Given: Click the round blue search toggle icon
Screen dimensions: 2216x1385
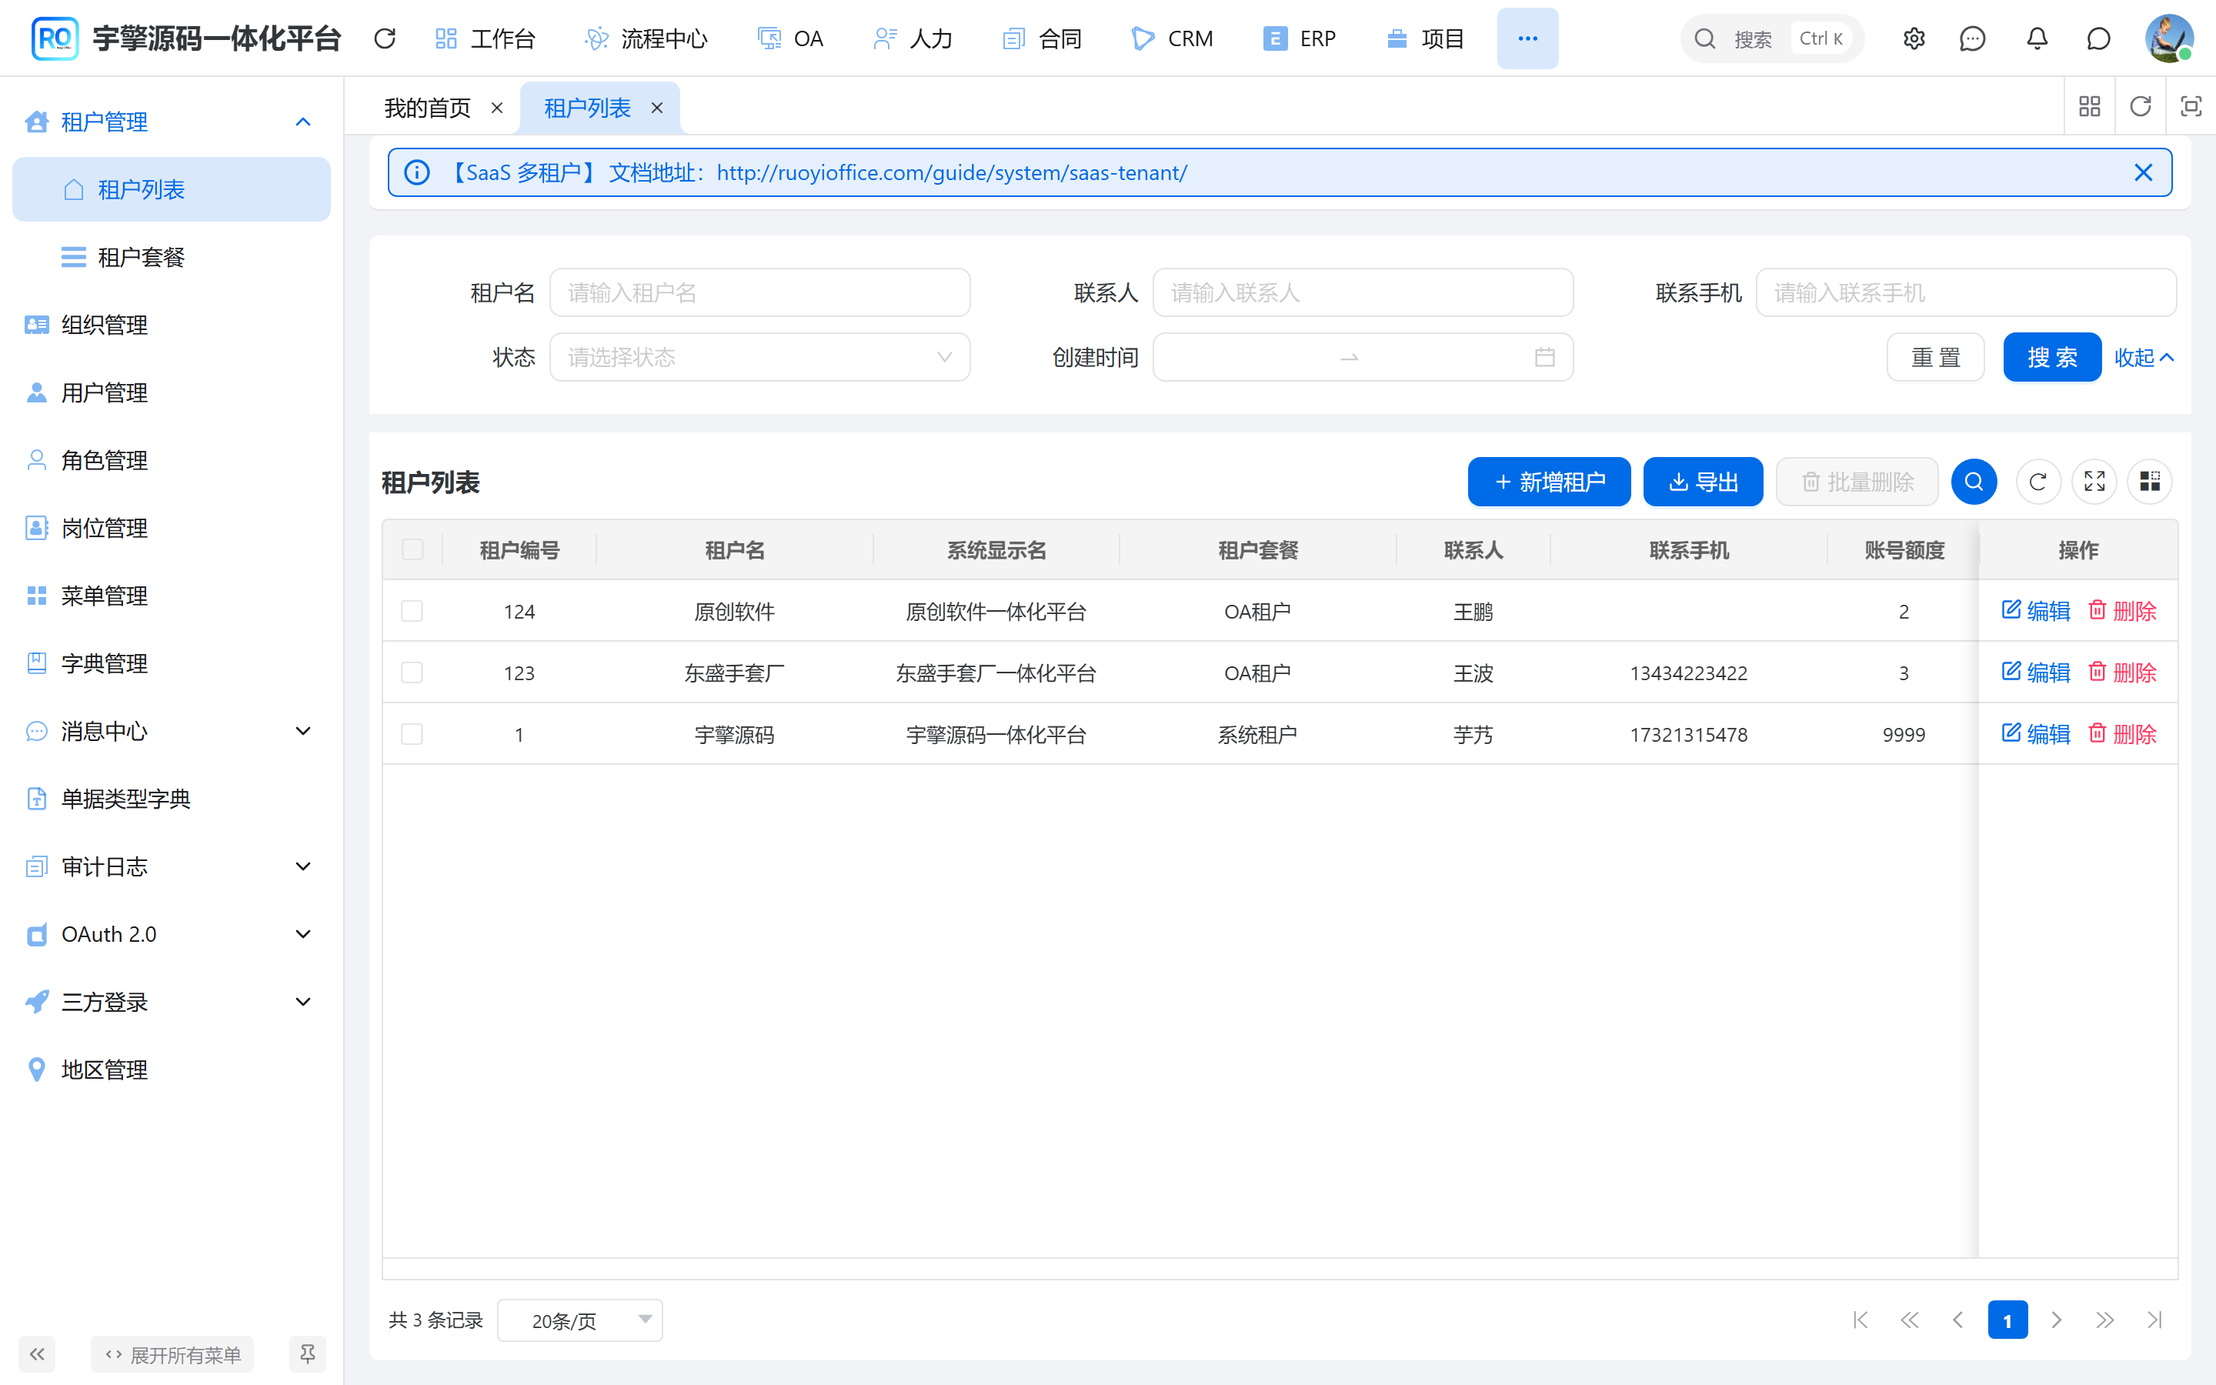Looking at the screenshot, I should pos(1974,482).
